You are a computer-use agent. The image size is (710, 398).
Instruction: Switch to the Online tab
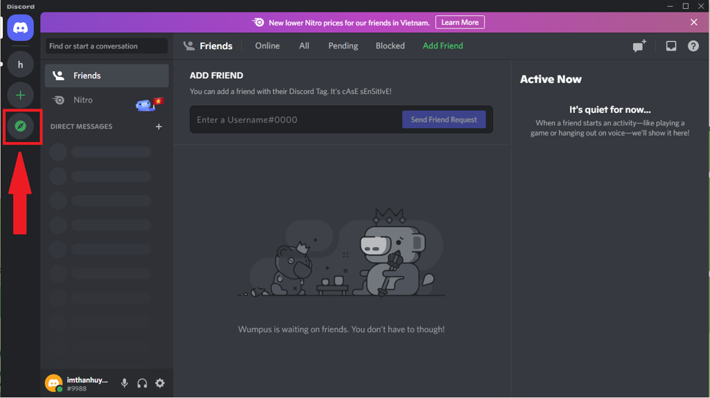pyautogui.click(x=267, y=46)
